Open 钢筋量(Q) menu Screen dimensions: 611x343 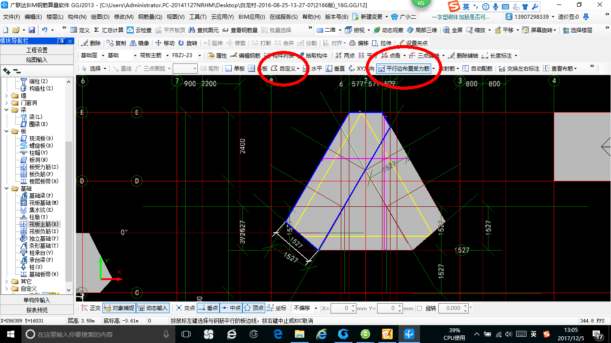coord(150,17)
